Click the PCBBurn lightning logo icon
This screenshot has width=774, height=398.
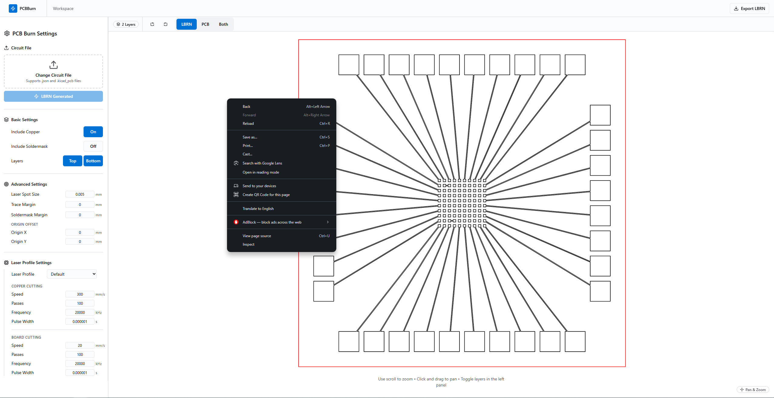point(13,8)
